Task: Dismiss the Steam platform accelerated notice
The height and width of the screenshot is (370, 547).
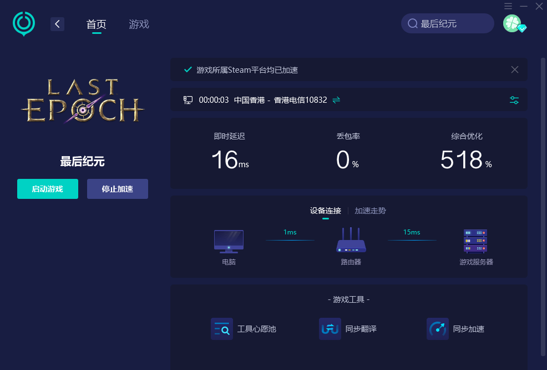Action: pos(515,69)
